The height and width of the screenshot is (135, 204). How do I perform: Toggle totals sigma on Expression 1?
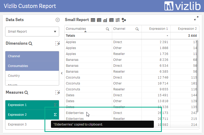pos(55,105)
